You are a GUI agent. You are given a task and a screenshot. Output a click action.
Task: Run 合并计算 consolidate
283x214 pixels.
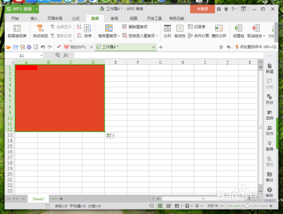click(199, 36)
